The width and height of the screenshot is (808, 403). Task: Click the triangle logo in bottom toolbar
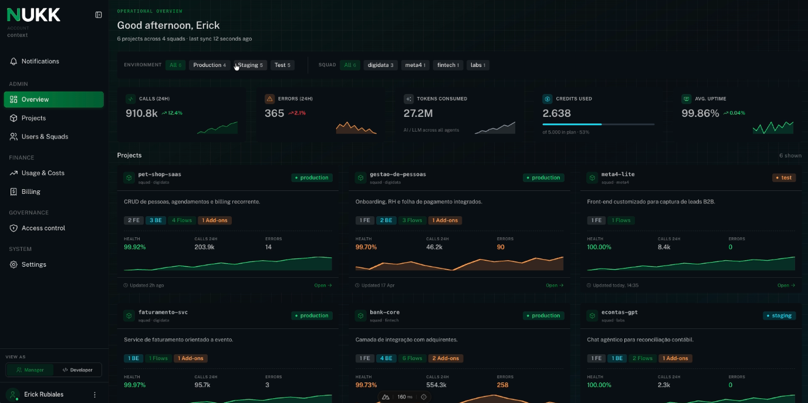[386, 397]
